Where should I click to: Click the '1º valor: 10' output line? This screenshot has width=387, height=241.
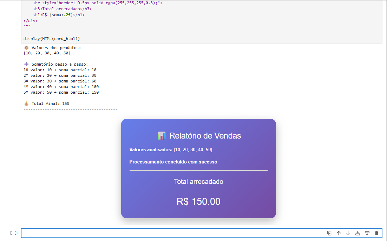[x=60, y=70]
